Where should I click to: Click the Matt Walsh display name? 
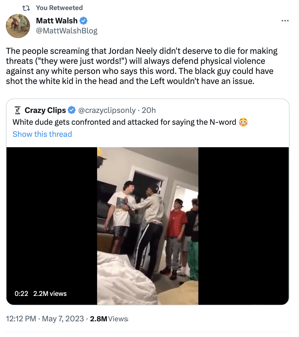[x=57, y=21]
